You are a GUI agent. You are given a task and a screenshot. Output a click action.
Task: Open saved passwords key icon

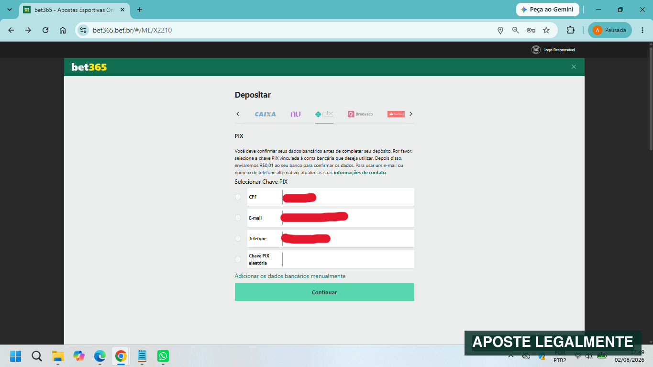click(x=531, y=30)
